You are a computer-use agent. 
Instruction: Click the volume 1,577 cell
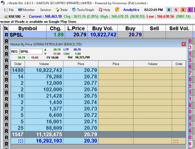[44, 109]
